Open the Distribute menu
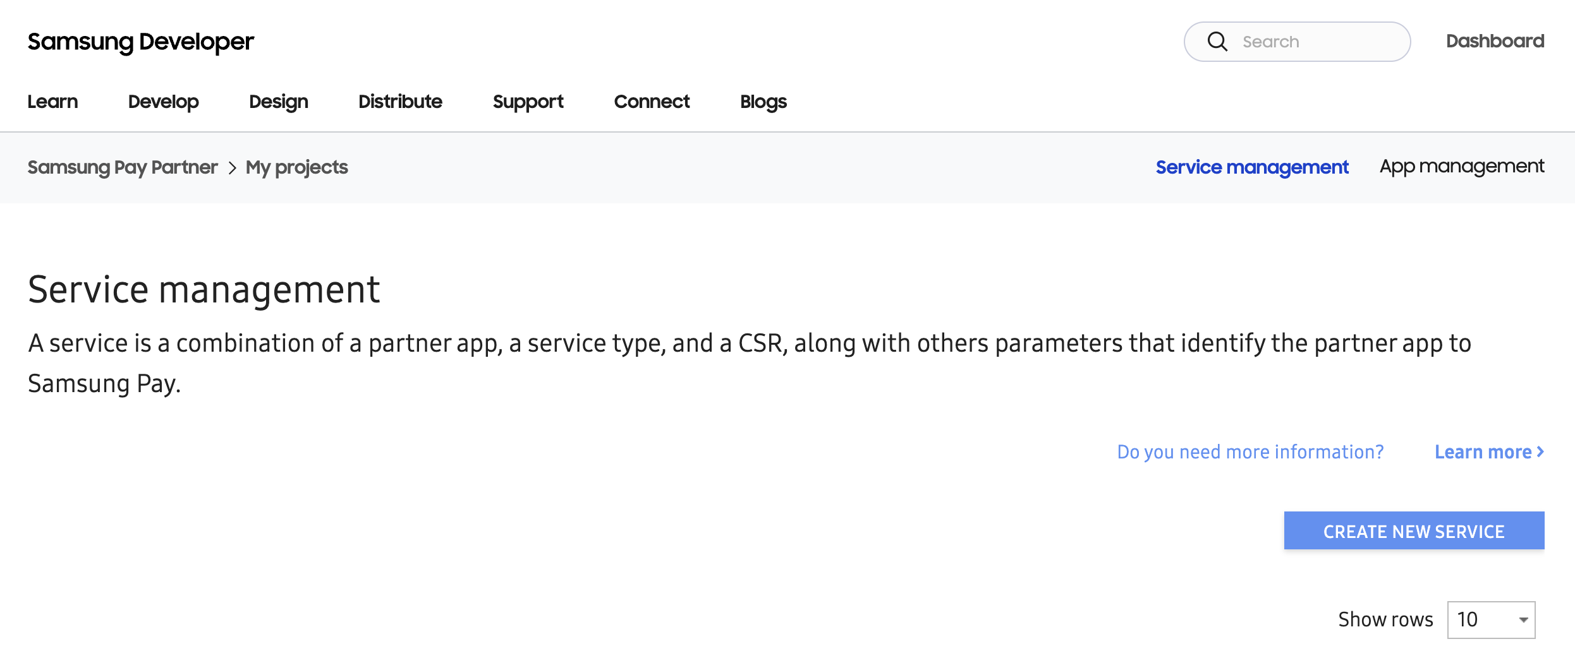 400,102
